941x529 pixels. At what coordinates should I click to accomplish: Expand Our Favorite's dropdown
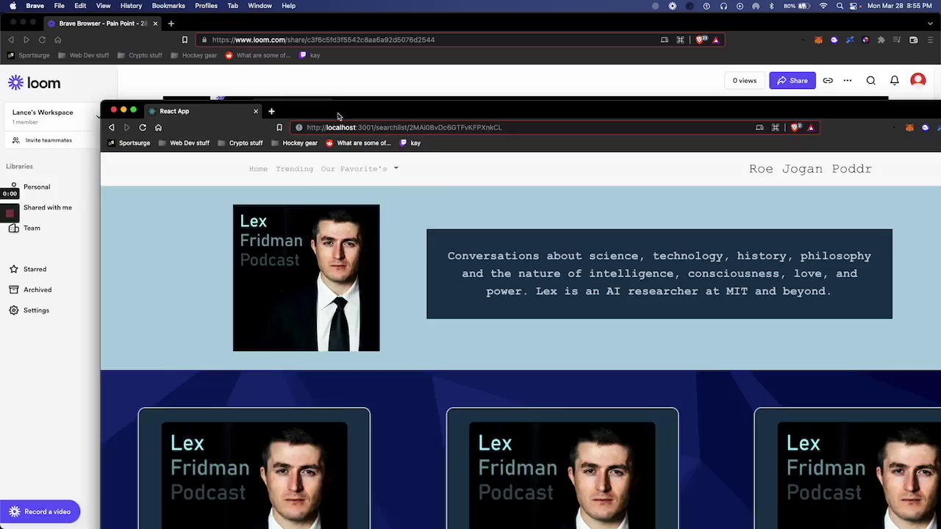pos(359,169)
